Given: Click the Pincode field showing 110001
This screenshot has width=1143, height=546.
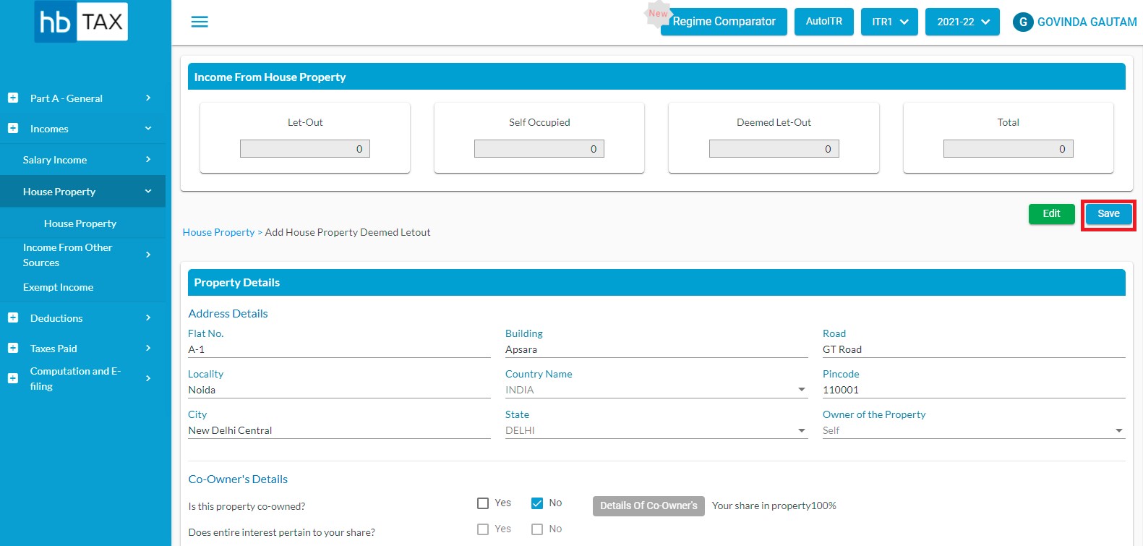Looking at the screenshot, I should point(974,390).
